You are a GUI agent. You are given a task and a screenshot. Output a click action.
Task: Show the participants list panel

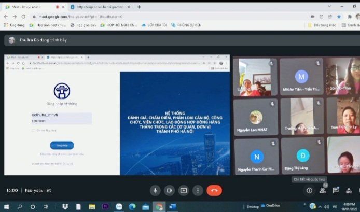tap(323, 190)
